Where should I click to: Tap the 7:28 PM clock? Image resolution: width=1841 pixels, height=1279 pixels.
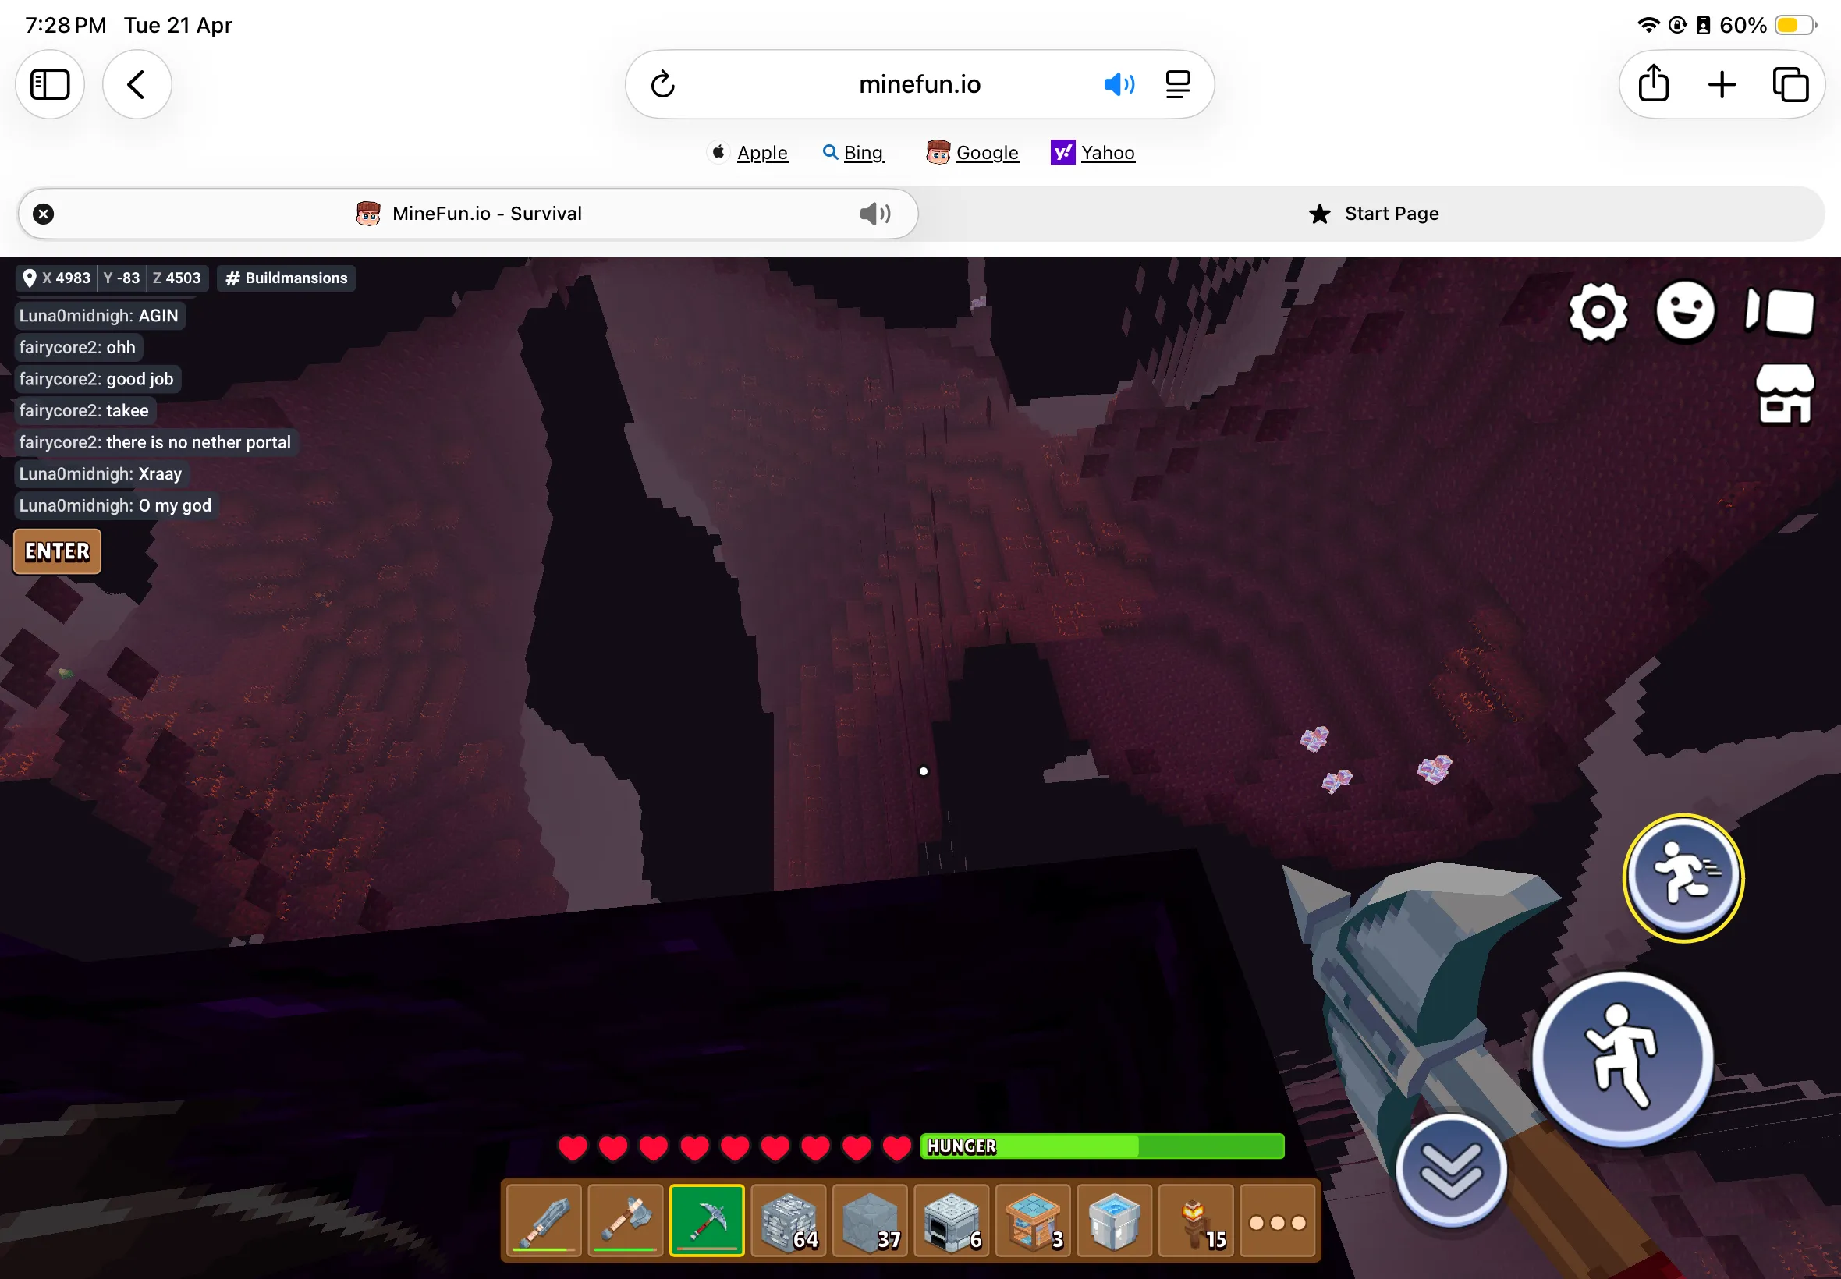pyautogui.click(x=66, y=25)
